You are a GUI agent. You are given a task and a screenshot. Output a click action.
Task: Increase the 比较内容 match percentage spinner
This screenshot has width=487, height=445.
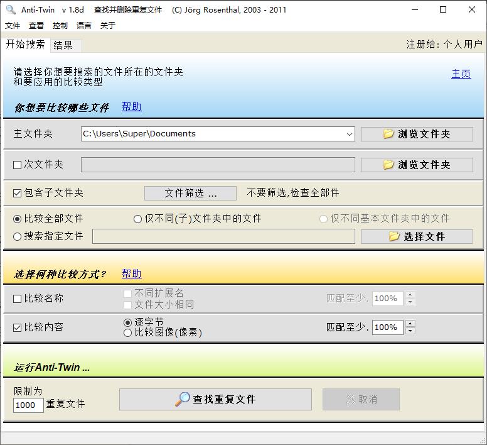[410, 324]
